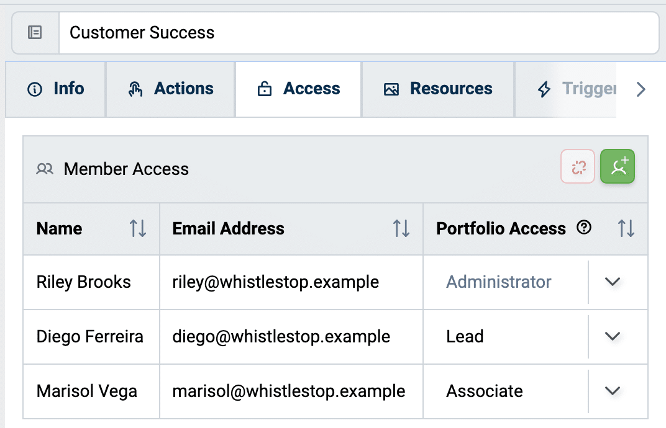Open the Info tab
This screenshot has width=666, height=428.
click(56, 89)
